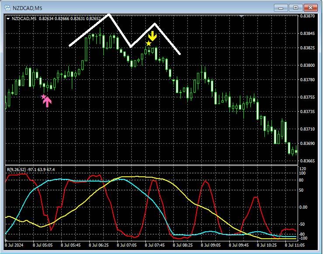Click the OHLC values 0.82634 0.82666 header
Screen dimensions: 323x254
click(70, 19)
